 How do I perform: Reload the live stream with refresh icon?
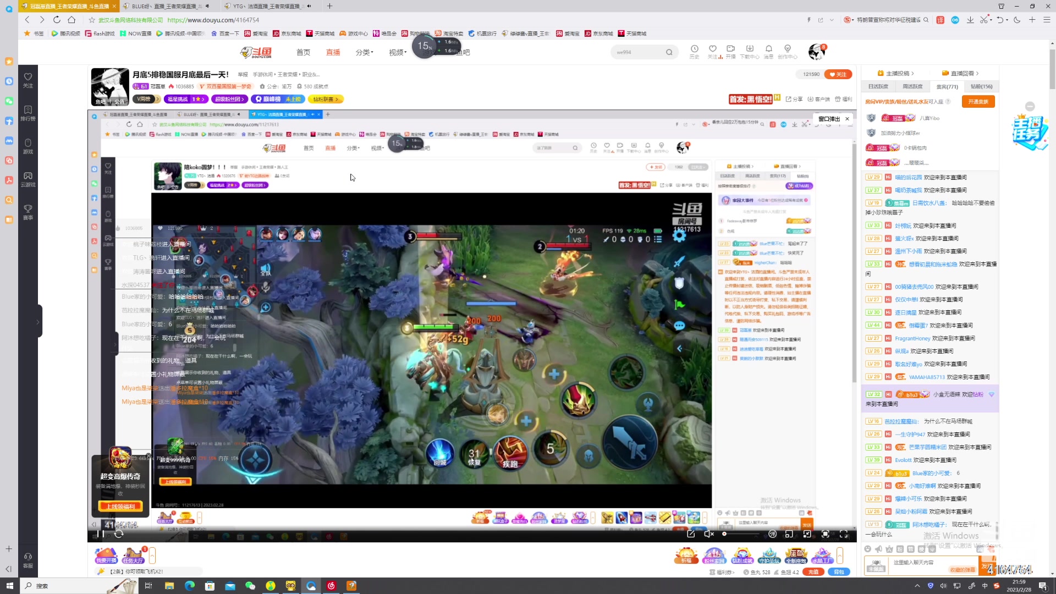[x=119, y=533]
